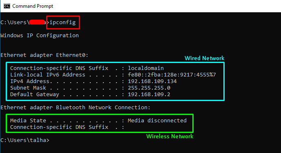This screenshot has width=281, height=153.
Task: Click the default gateway 192.168.109.2
Action: coord(149,94)
